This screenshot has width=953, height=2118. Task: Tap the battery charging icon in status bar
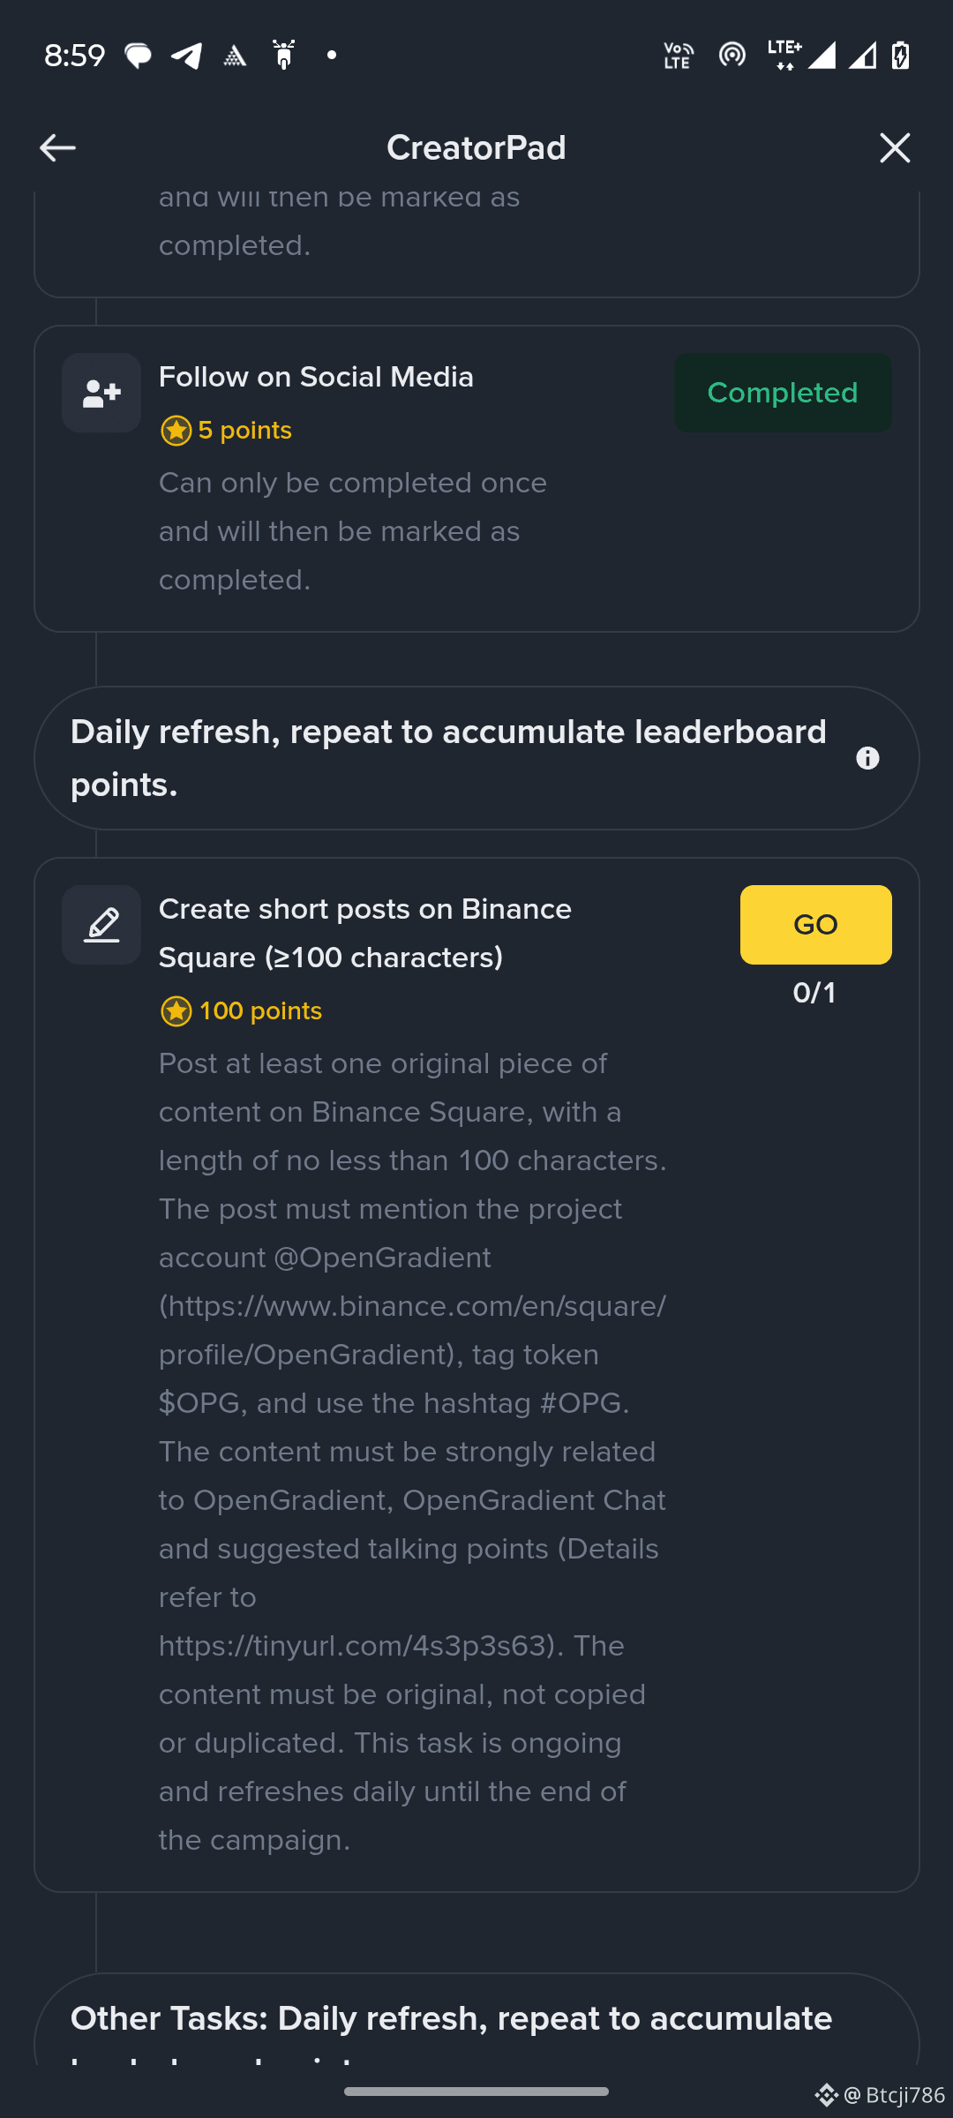pyautogui.click(x=900, y=56)
